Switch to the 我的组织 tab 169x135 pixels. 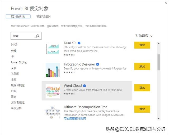[x=43, y=16]
